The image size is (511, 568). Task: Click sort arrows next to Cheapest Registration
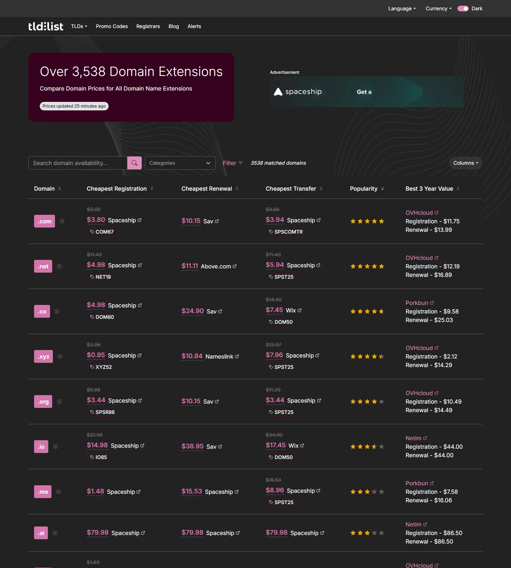[x=152, y=189]
